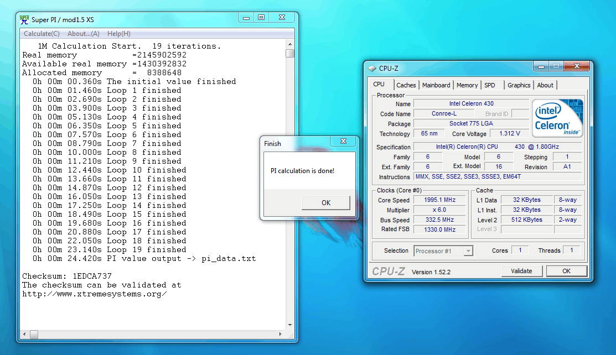Click the Core Voltage value '1.312 V'
This screenshot has height=355, width=616.
pyautogui.click(x=510, y=133)
